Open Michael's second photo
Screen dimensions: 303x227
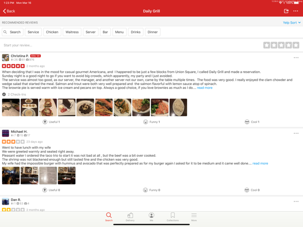(30, 175)
